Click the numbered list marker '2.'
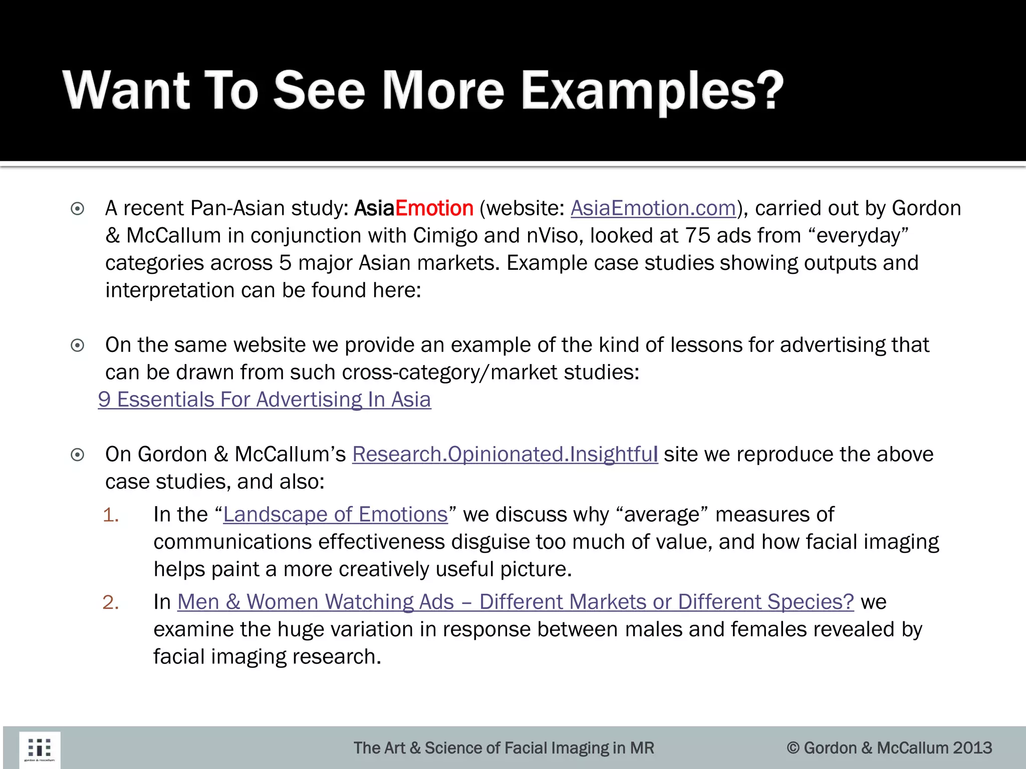 pyautogui.click(x=111, y=602)
